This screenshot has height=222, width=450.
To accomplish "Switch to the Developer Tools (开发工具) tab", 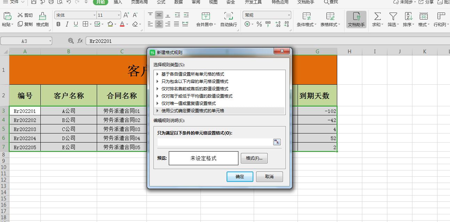I will pyautogui.click(x=253, y=2).
